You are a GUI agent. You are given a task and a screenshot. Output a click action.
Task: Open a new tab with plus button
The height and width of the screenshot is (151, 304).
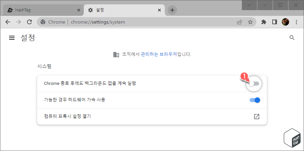tap(172, 10)
